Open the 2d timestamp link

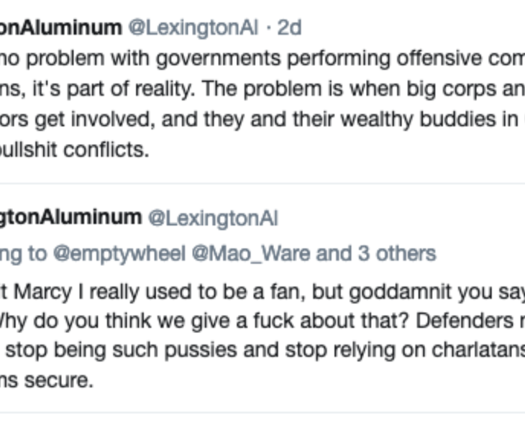pyautogui.click(x=289, y=28)
